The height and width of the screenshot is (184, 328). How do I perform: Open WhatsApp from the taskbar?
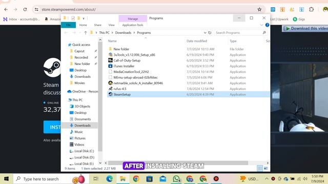click(176, 179)
